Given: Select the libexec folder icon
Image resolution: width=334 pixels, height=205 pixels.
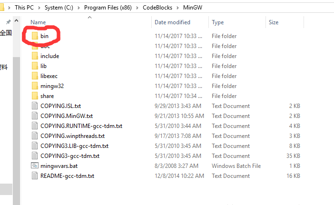Looking at the screenshot, I should [x=35, y=76].
